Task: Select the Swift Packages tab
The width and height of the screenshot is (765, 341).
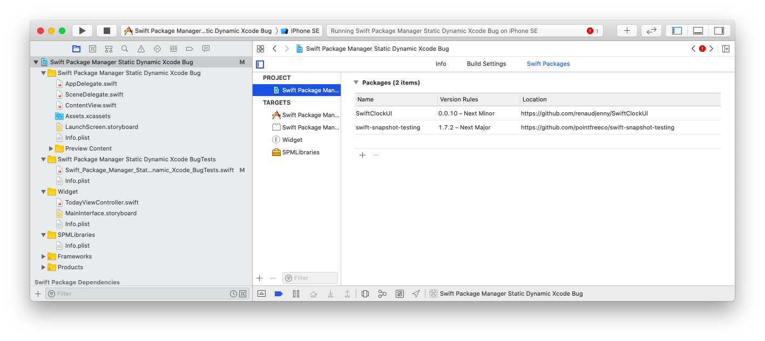Action: [x=548, y=64]
